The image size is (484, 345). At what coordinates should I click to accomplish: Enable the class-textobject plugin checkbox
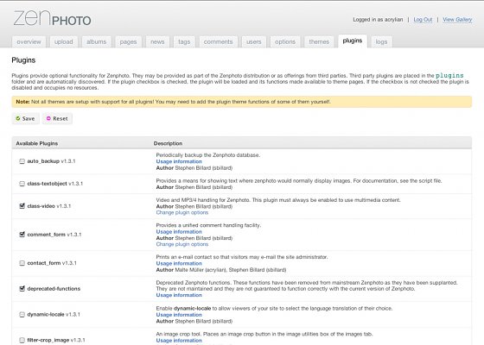click(x=22, y=184)
